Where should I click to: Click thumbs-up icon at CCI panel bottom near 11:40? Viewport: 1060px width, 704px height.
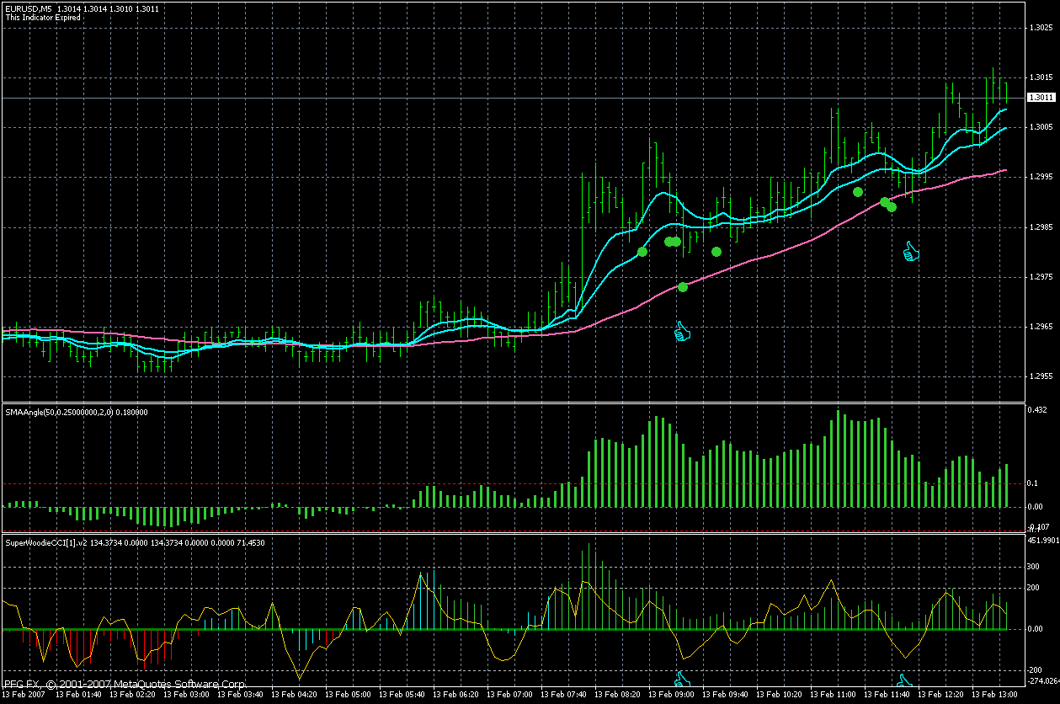(905, 680)
